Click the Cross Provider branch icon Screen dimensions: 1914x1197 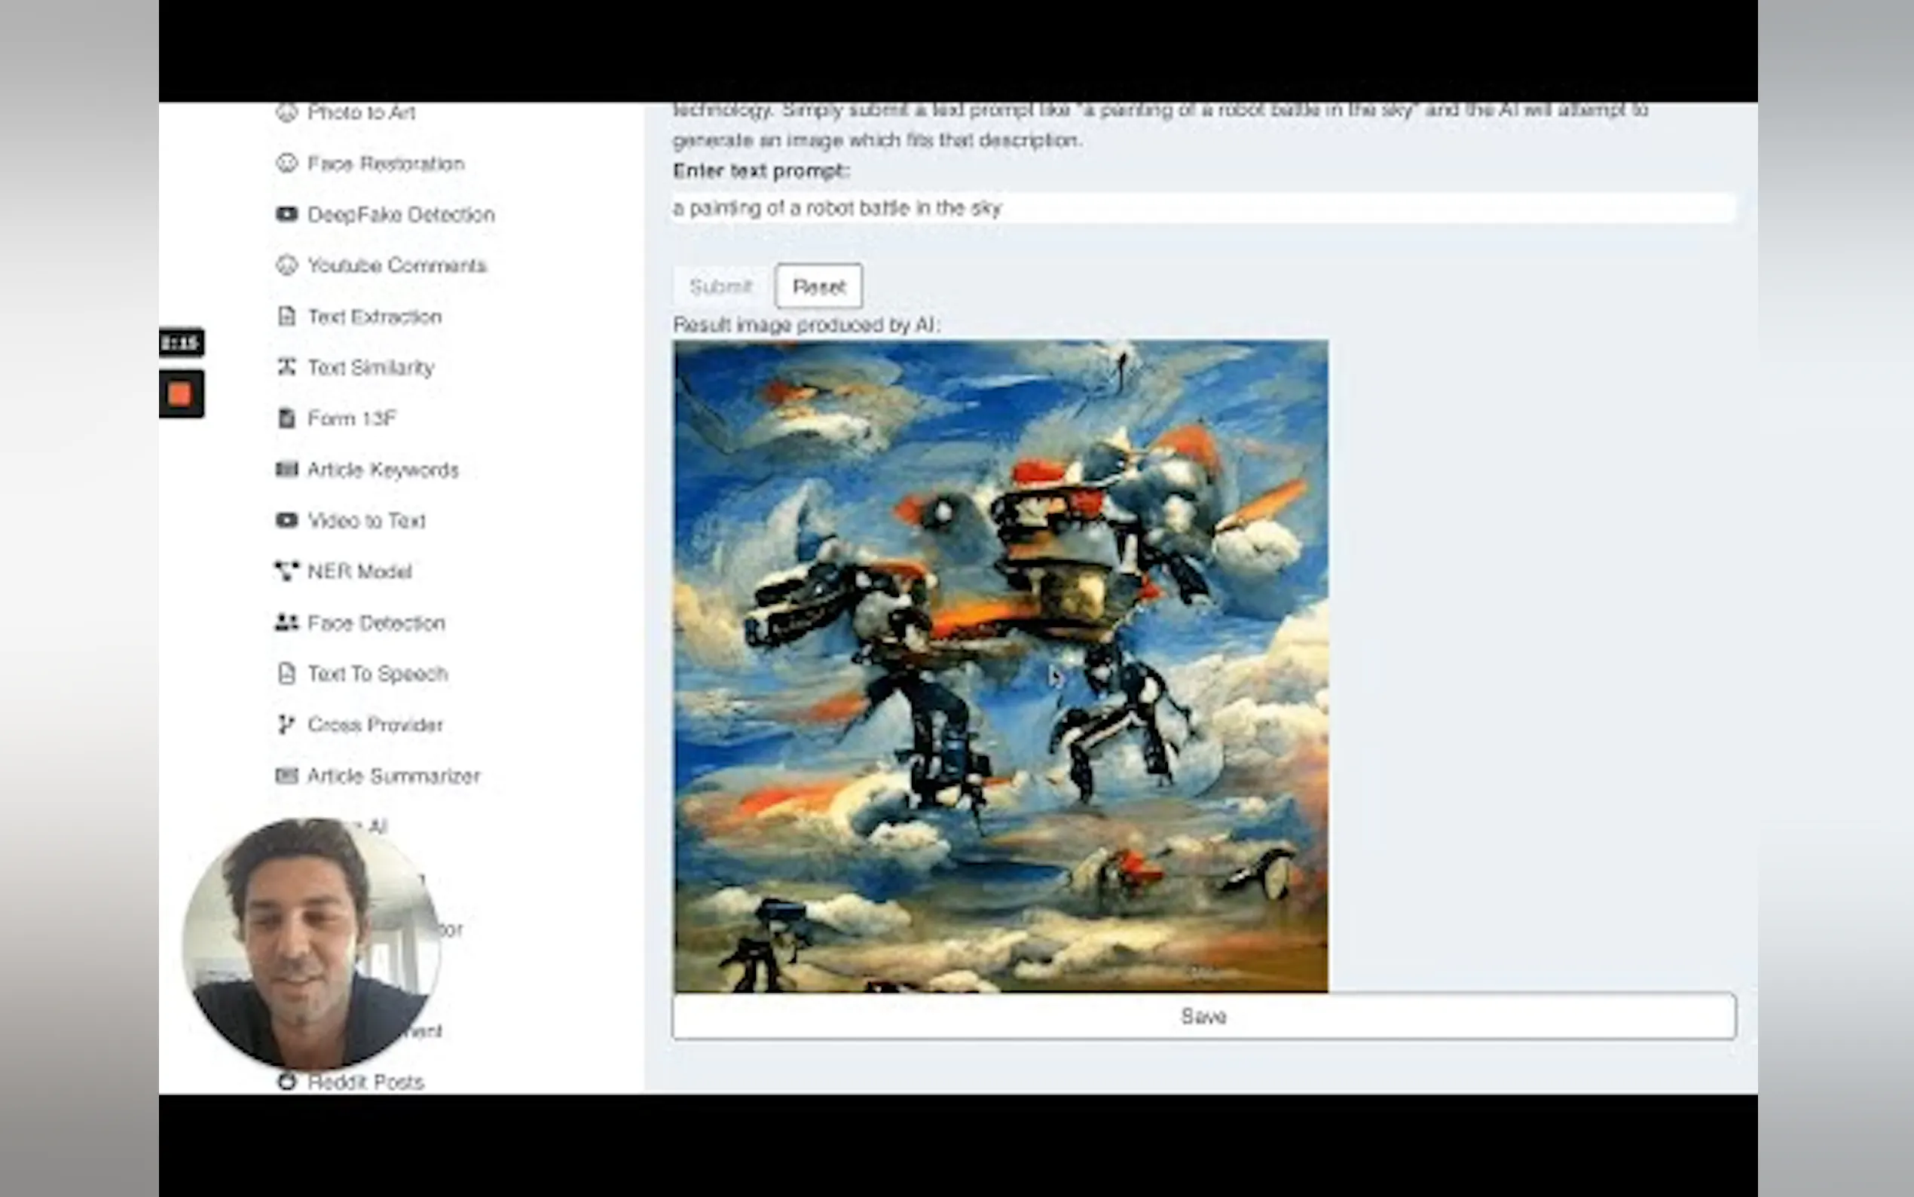286,724
